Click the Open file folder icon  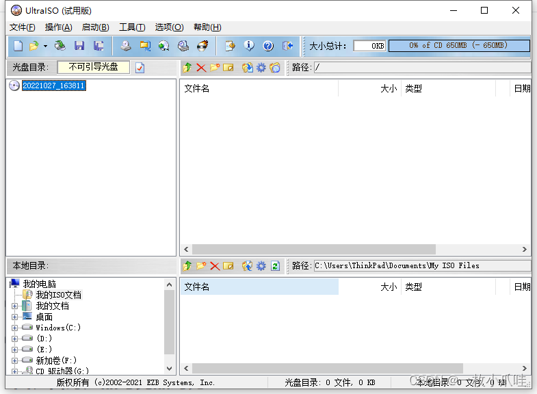click(x=34, y=46)
